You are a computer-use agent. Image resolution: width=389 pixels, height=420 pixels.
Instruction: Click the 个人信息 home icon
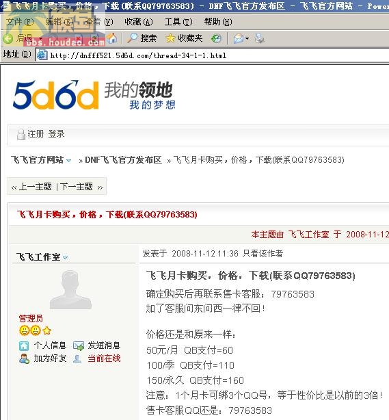pyautogui.click(x=24, y=346)
